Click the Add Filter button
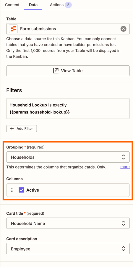This screenshot has width=133, height=267. [x=22, y=129]
